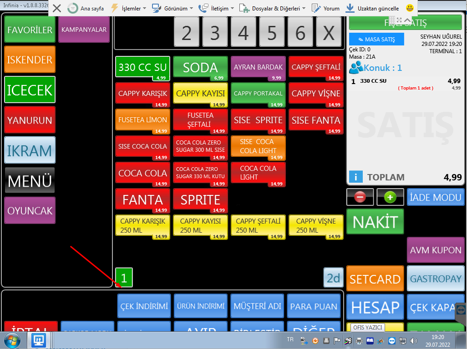Click the TOPLAM info icon

point(355,177)
